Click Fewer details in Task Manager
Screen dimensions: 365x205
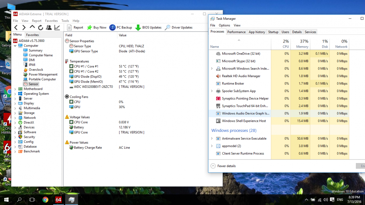223,166
